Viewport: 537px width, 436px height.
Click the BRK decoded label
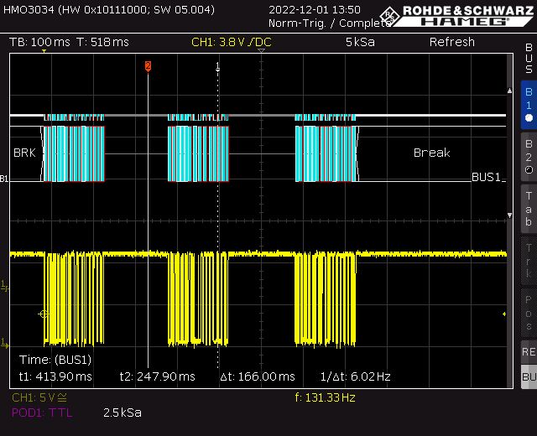pyautogui.click(x=24, y=153)
